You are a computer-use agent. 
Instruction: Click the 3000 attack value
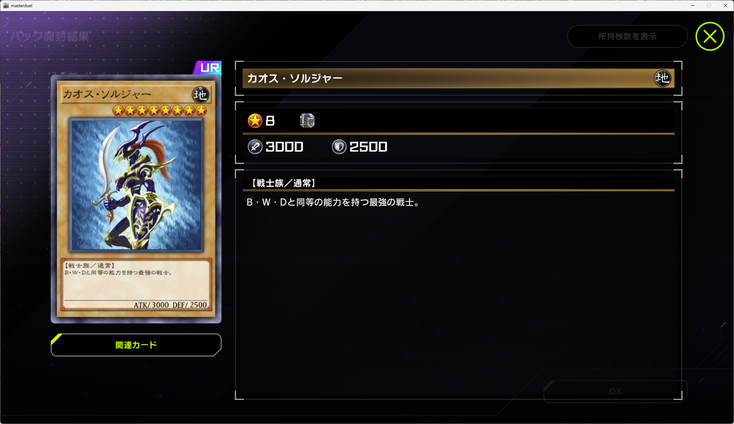click(x=284, y=147)
